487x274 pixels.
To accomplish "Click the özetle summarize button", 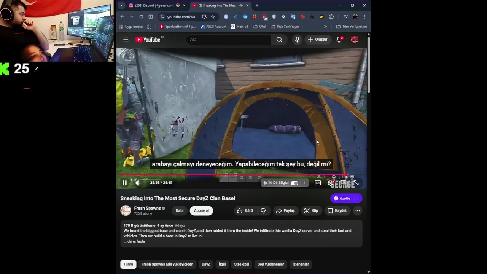I will pyautogui.click(x=342, y=198).
